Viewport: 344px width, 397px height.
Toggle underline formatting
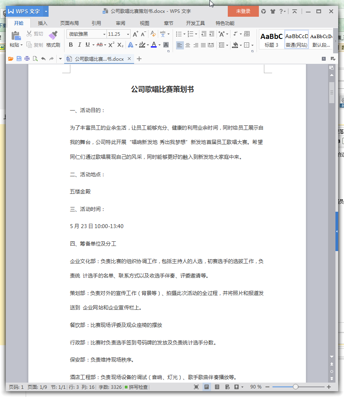pos(87,45)
